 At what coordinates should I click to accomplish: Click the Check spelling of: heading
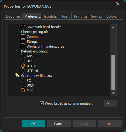click(35, 32)
